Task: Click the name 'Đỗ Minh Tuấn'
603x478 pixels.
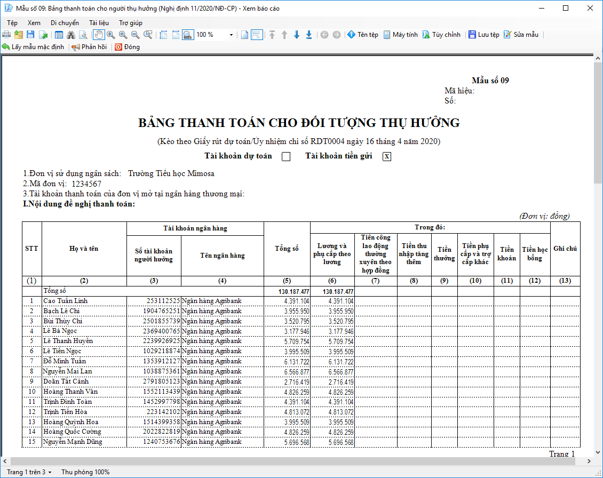Action: pyautogui.click(x=64, y=361)
